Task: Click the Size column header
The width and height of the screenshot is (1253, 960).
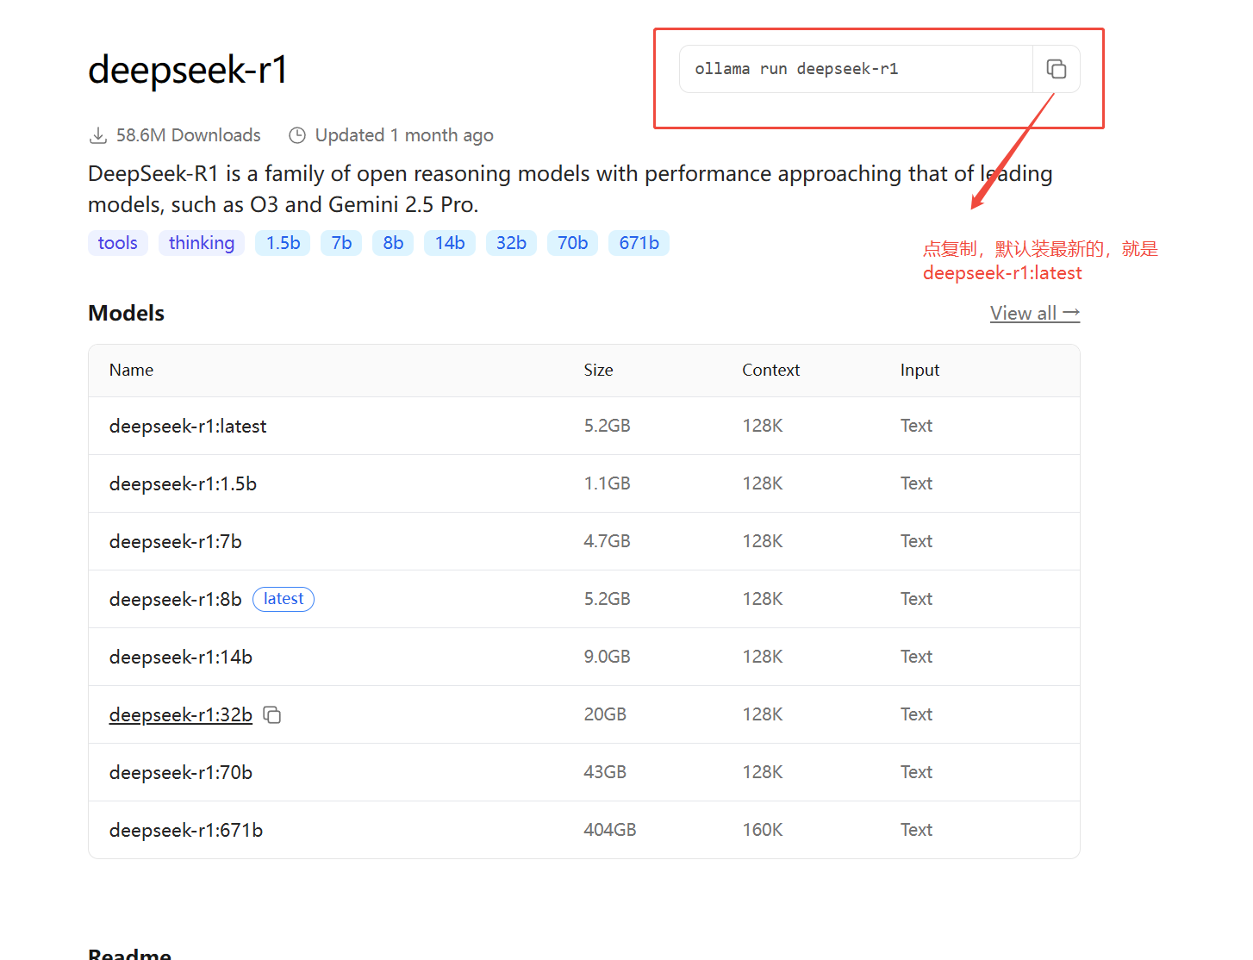Action: coord(598,370)
